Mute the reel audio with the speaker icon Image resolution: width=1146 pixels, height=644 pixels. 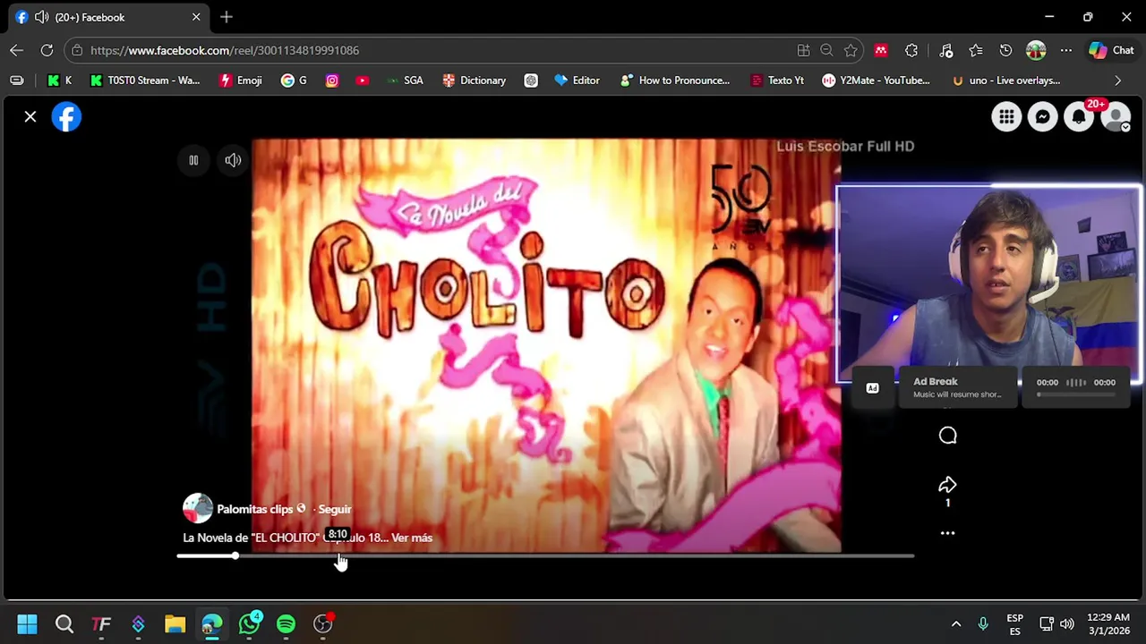233,160
